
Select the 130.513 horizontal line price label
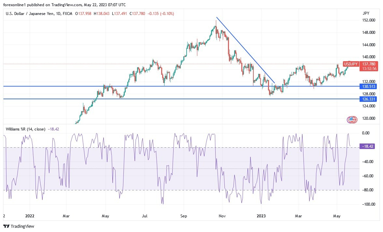368,87
